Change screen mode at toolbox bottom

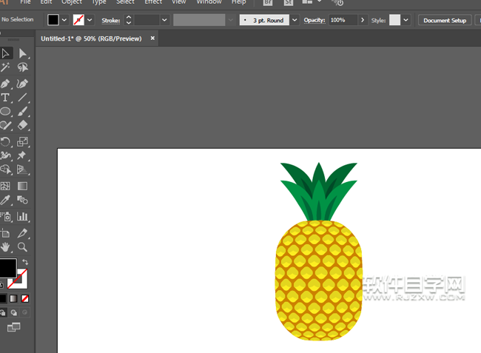[x=14, y=327]
